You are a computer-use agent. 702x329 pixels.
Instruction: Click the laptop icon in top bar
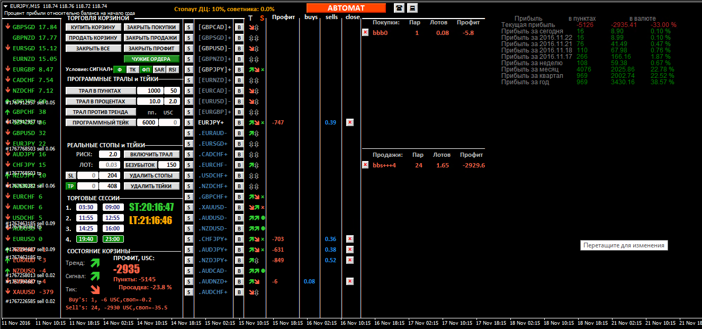point(412,8)
